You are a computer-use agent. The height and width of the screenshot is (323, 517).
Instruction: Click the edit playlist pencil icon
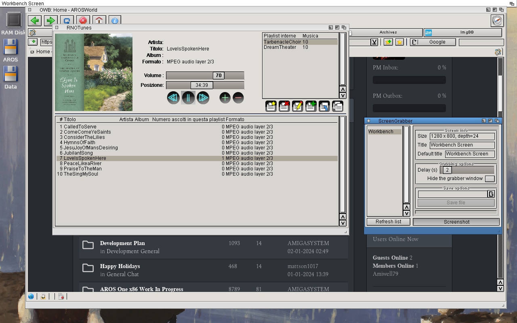[298, 106]
